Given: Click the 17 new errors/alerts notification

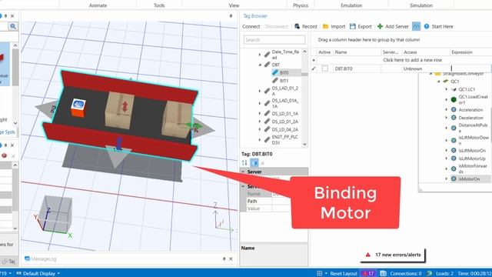Looking at the screenshot, I should coord(393,255).
